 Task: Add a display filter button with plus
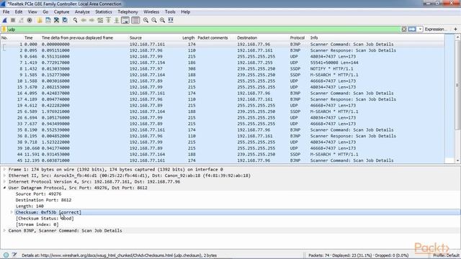tap(455, 29)
